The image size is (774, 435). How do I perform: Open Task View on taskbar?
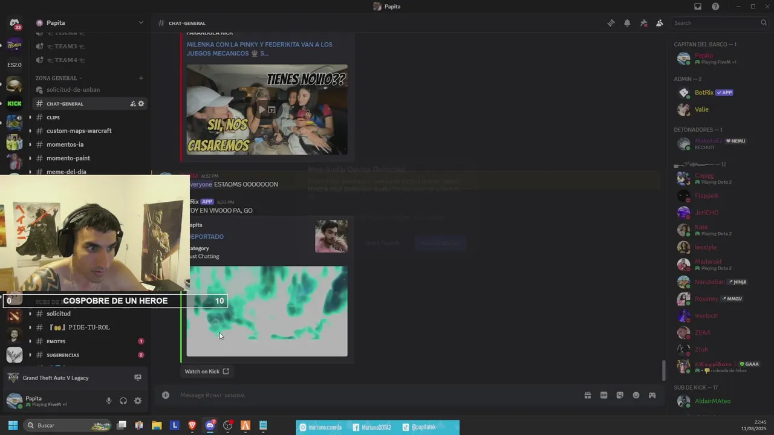click(122, 425)
